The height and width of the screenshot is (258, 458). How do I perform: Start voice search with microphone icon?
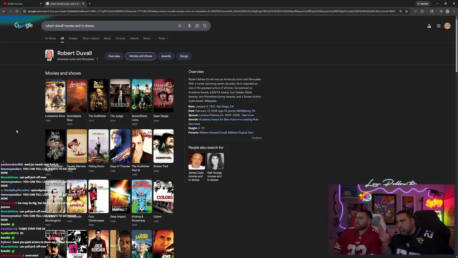coord(189,26)
